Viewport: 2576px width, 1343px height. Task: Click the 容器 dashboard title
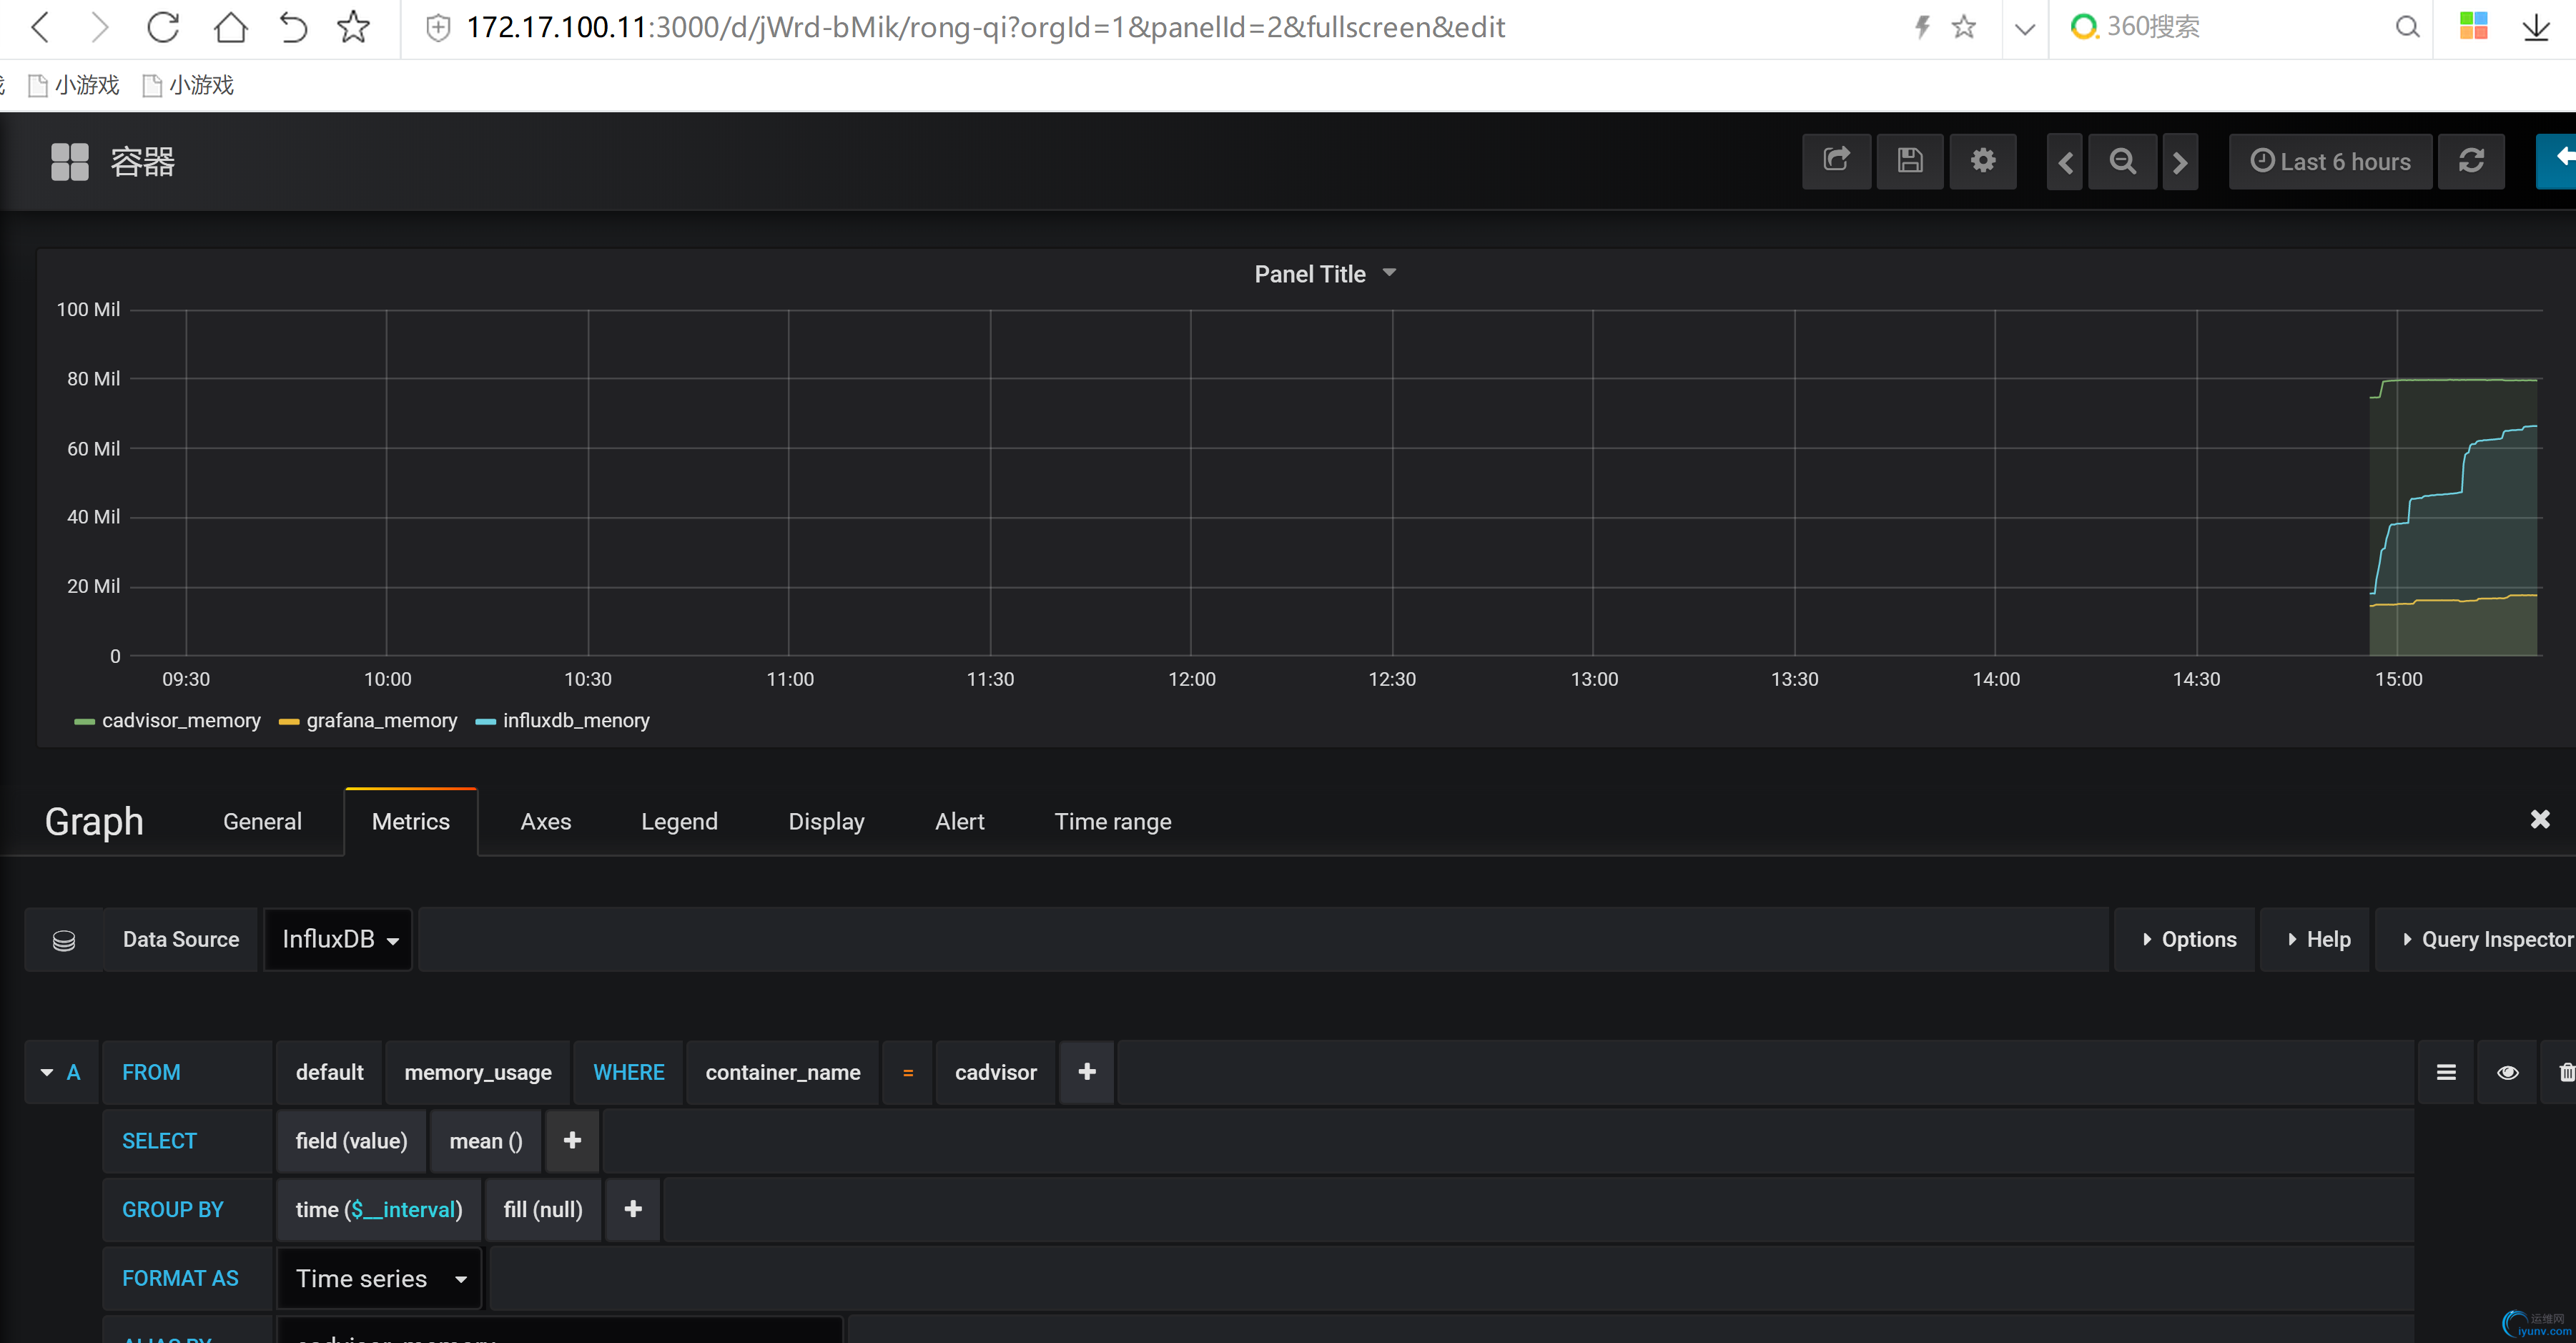pos(142,161)
